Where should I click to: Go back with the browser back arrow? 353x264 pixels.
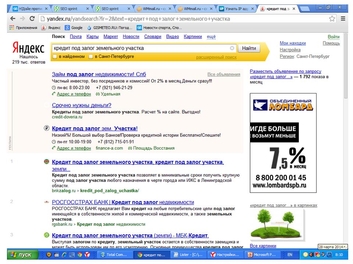click(13, 19)
